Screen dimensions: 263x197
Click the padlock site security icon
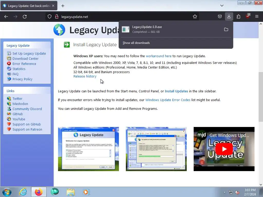coord(57,17)
